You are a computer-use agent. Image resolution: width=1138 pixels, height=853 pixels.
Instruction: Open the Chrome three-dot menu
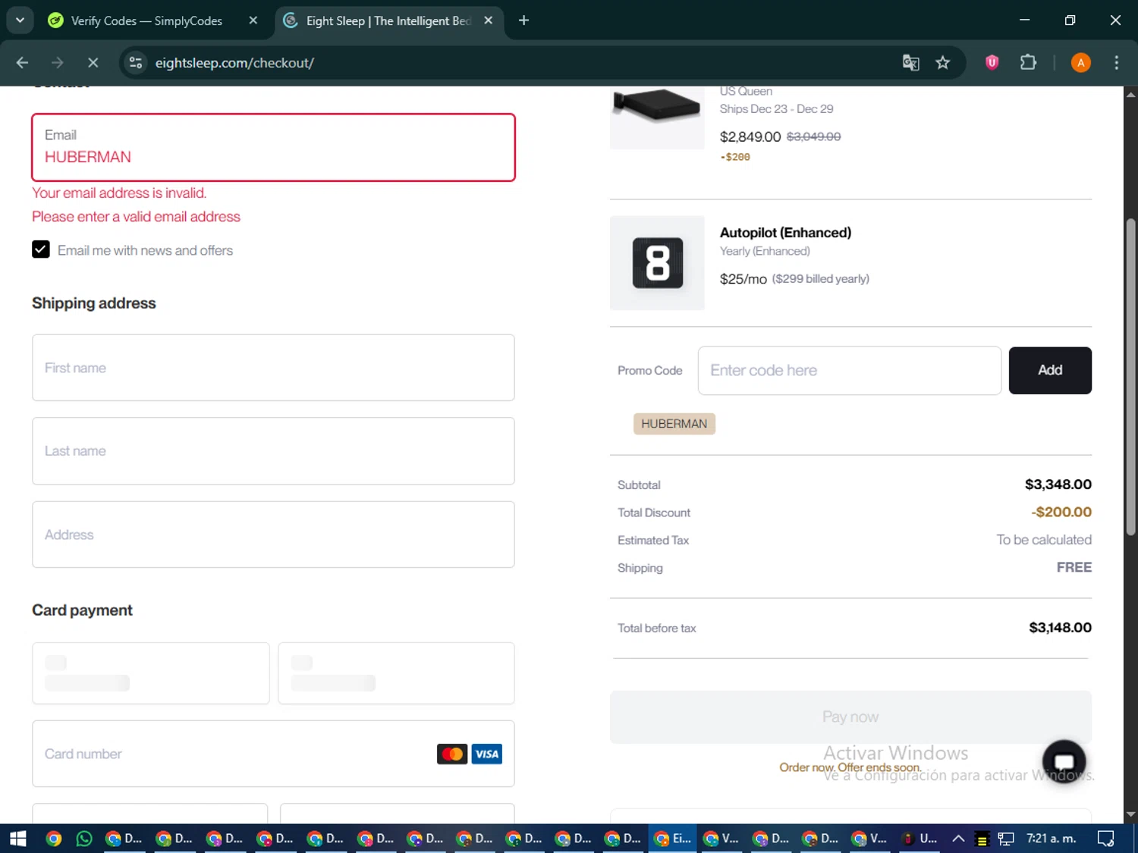click(x=1116, y=63)
